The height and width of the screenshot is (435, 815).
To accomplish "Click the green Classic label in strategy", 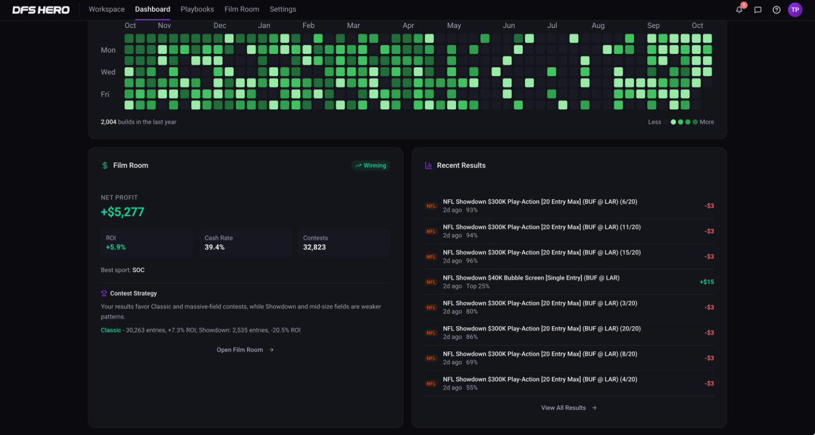I will point(111,330).
